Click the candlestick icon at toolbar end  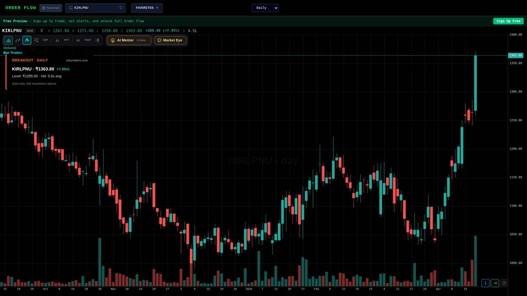point(97,40)
